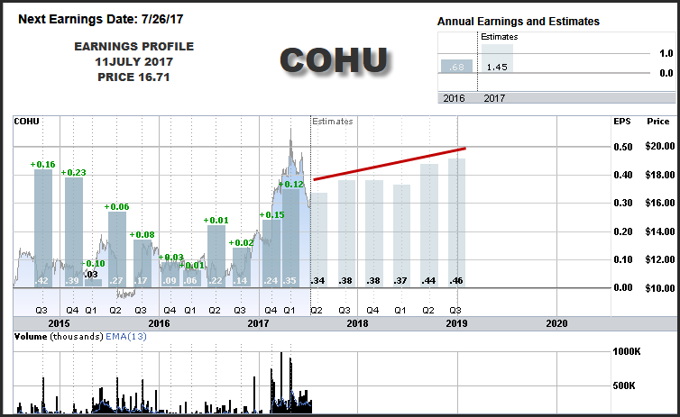Click the .46 estimated EPS value
The height and width of the screenshot is (417, 680).
tap(456, 281)
